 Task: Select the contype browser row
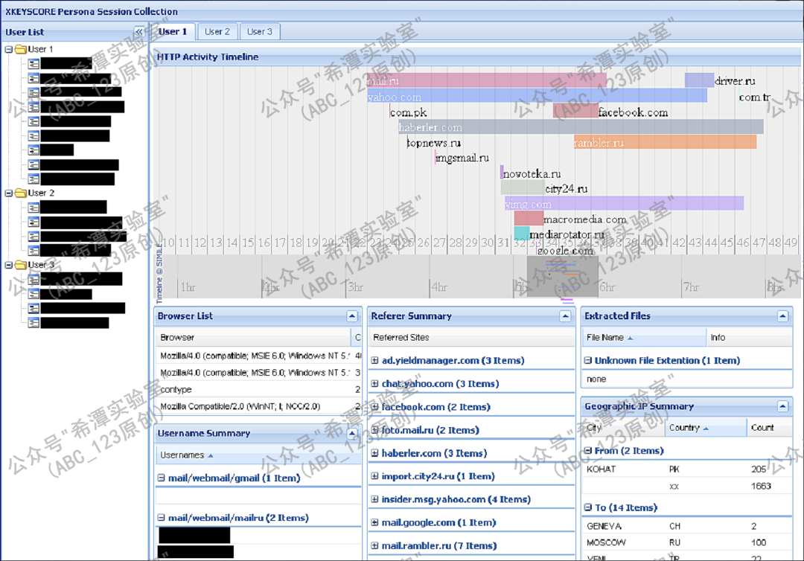258,390
